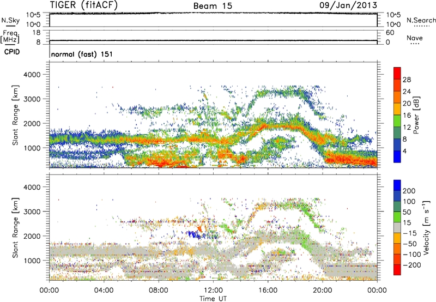This screenshot has width=436, height=302.
Task: Click the sky noise trace in N.Sky panel
Action: pos(213,13)
